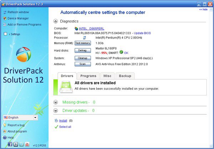Click the title bar DriverPack app icon
Viewport: 214px width, 149px height.
coord(3,4)
